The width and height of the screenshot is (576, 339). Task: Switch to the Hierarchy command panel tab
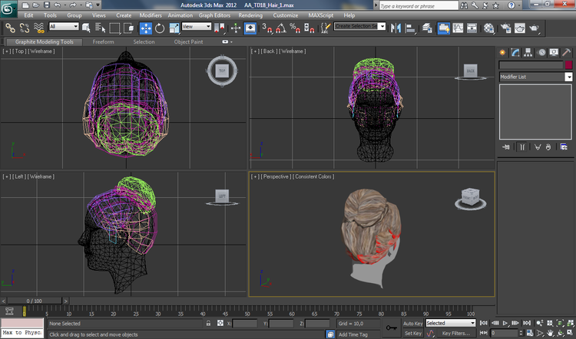click(528, 52)
